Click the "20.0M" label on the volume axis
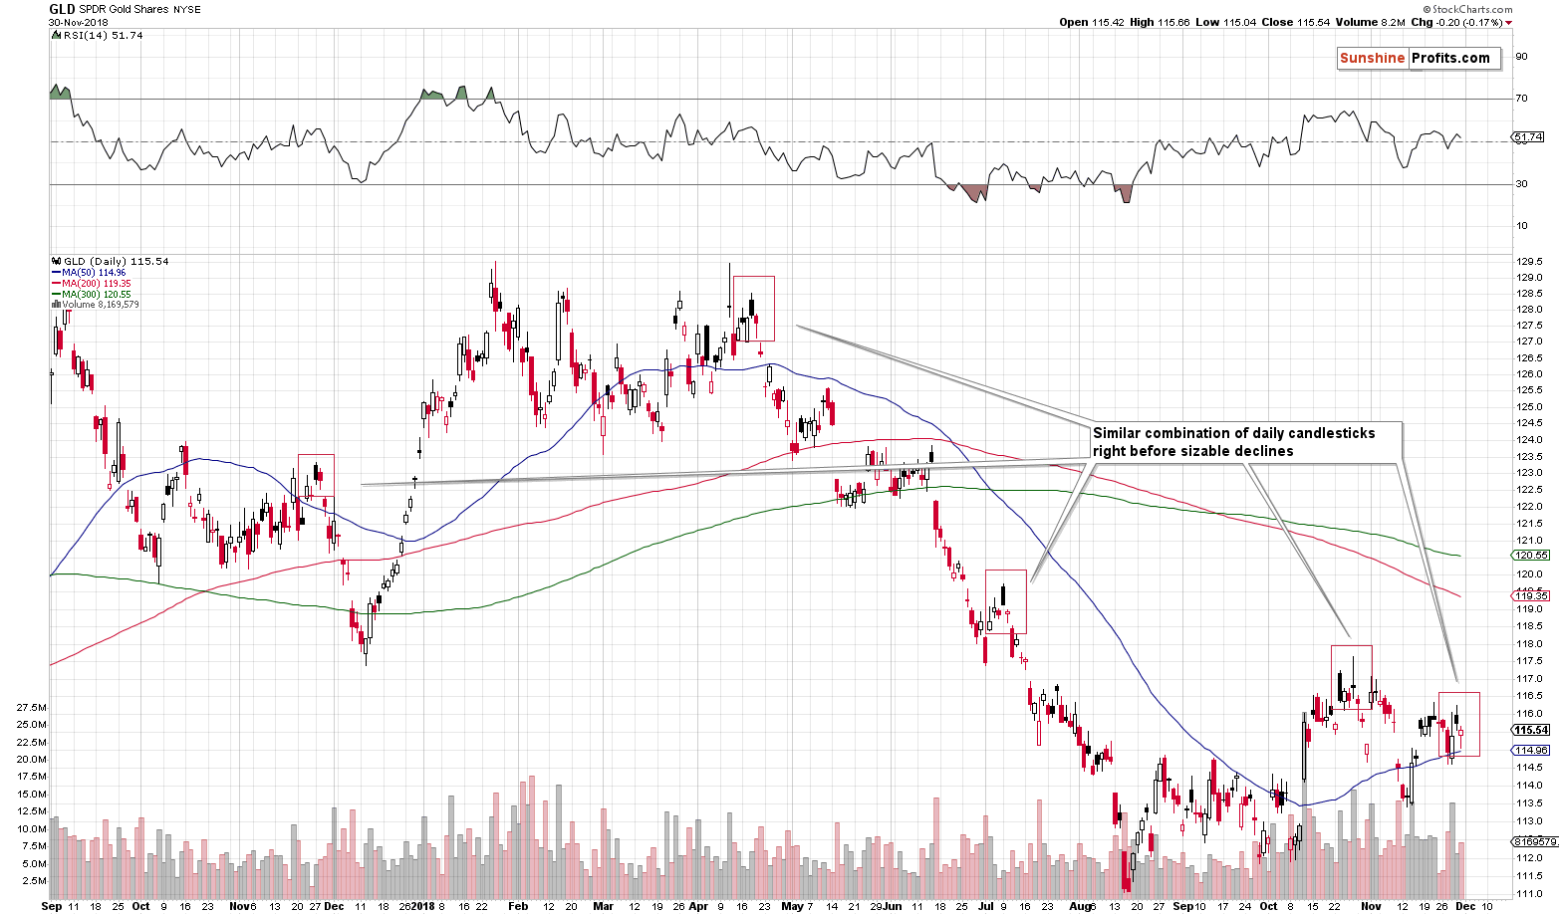Screen dimensions: 1559x915 (31, 759)
